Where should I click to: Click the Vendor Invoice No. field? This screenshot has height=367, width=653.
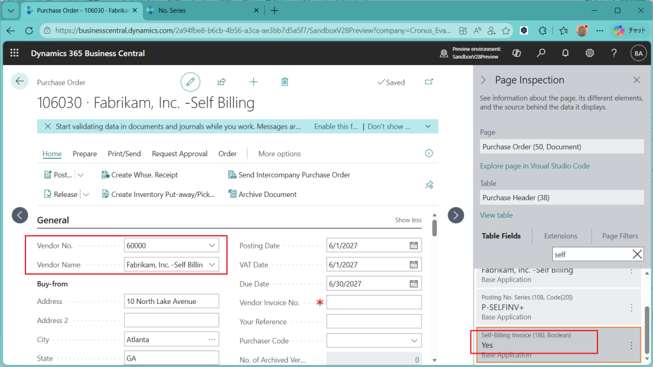pos(374,303)
